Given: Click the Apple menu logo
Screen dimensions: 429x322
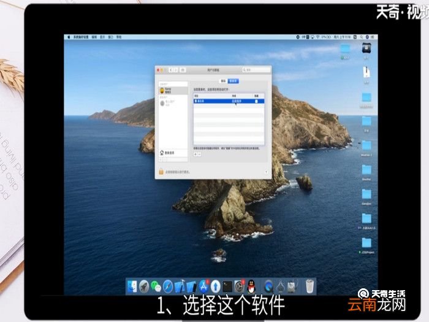Looking at the screenshot, I should (69, 37).
